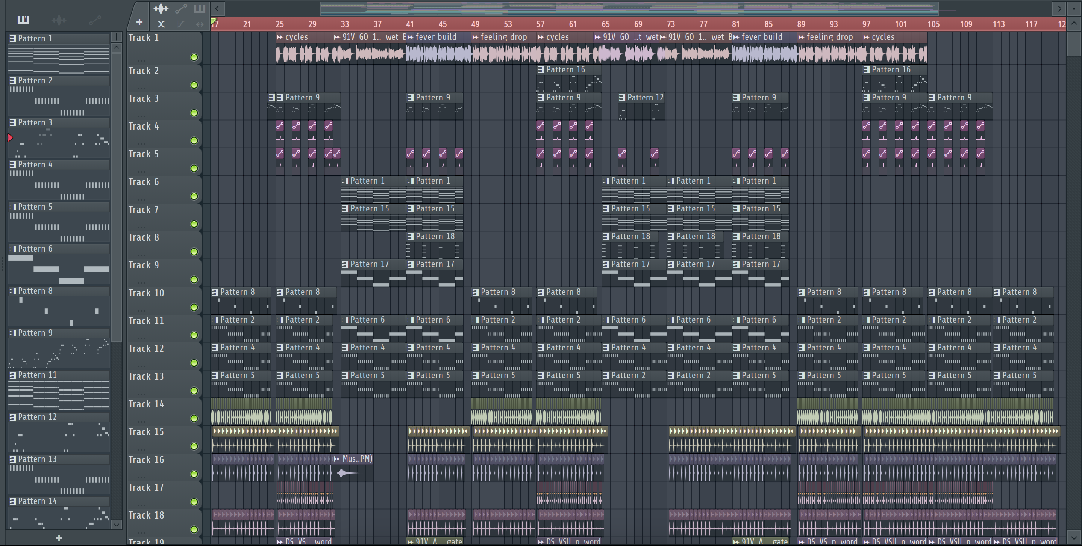1082x546 pixels.
Task: Mute Track 18 with its green LED
Action: pyautogui.click(x=194, y=529)
